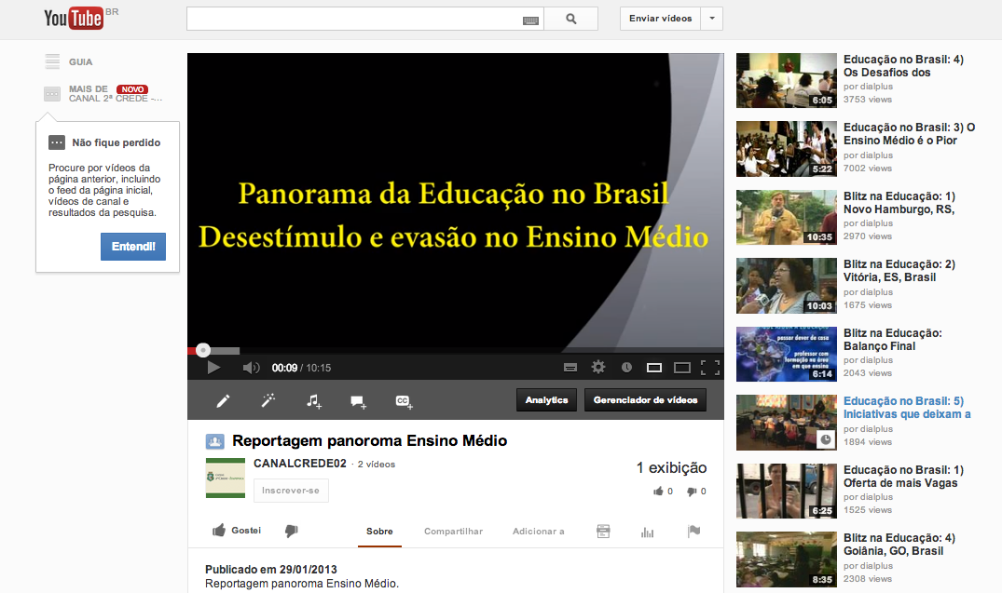Open the magic wand enhancements tool
Viewport: 1002px width, 593px height.
point(268,400)
